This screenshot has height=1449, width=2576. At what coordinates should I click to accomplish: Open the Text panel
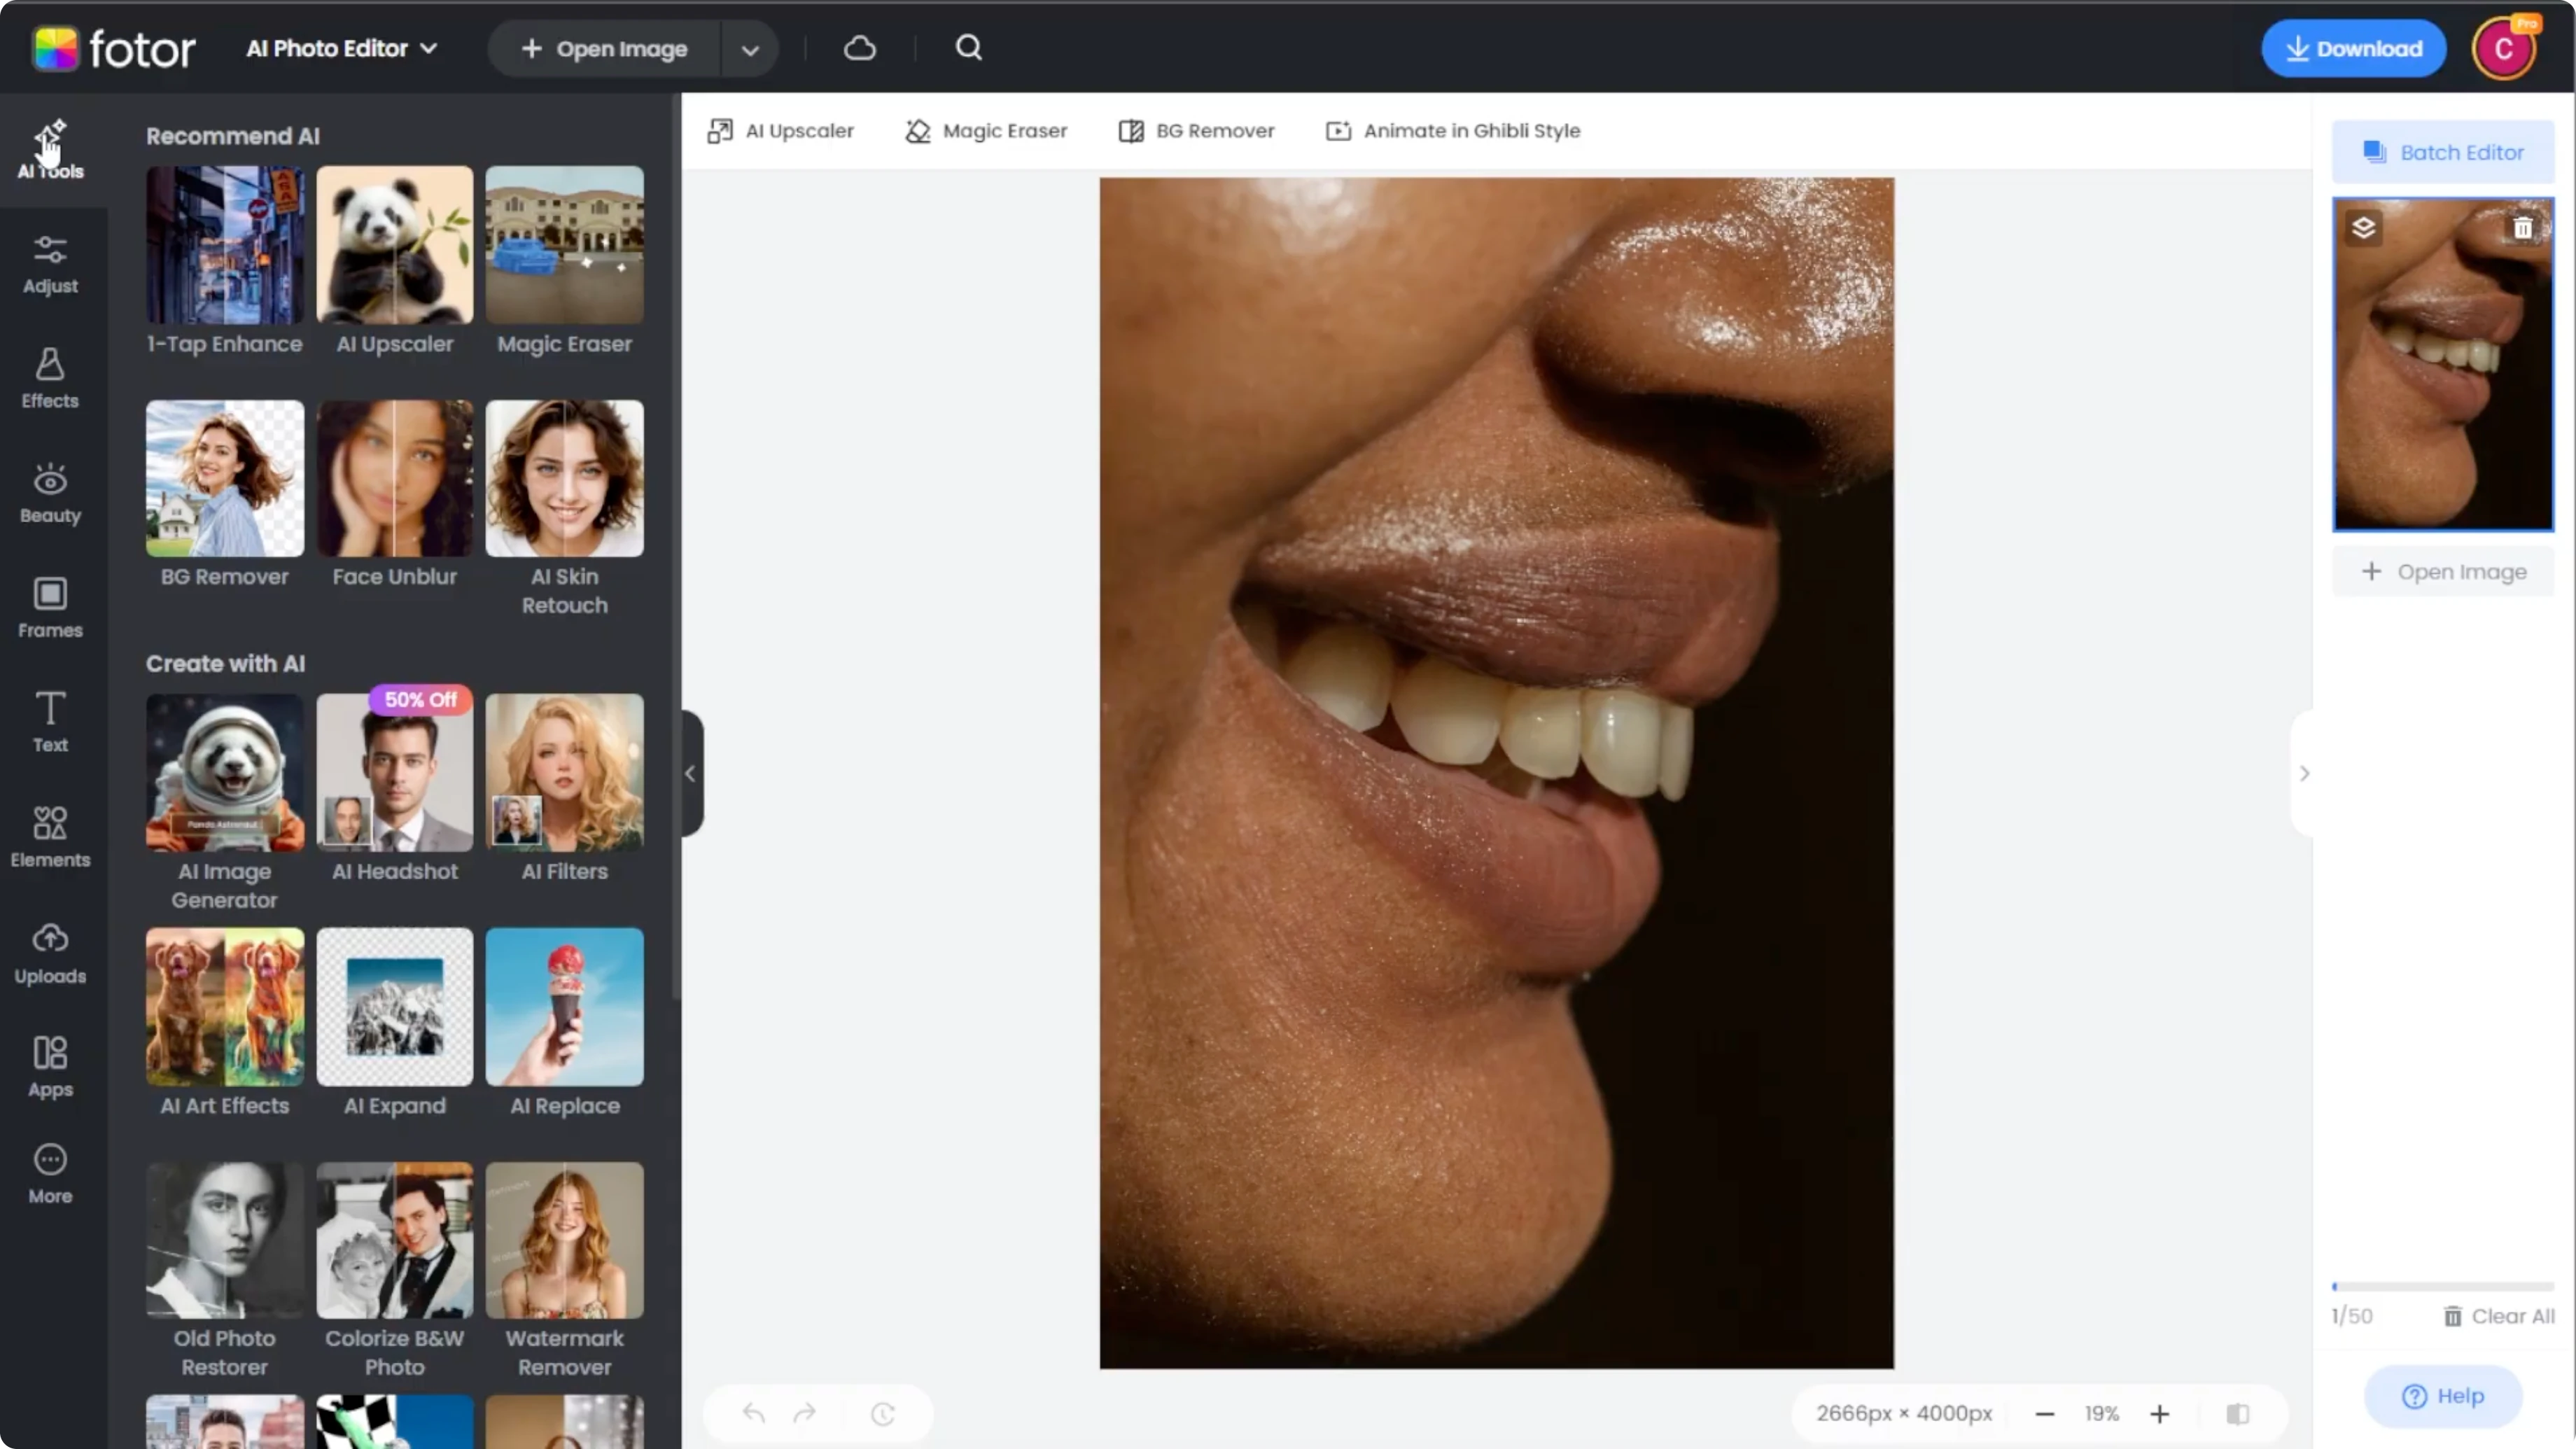[x=50, y=723]
